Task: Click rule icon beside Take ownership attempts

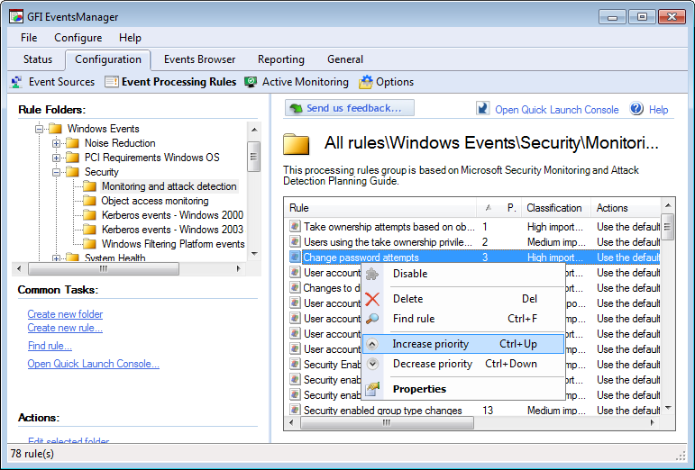Action: (295, 227)
